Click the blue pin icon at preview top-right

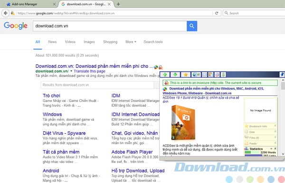coord(282,74)
